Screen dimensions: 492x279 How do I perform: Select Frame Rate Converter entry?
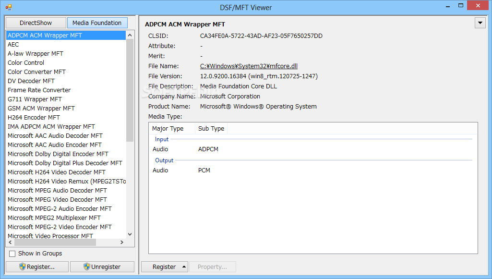pos(66,90)
